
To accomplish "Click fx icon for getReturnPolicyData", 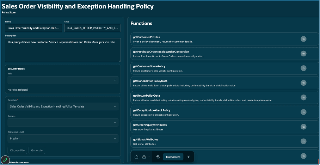I will point(303,97).
